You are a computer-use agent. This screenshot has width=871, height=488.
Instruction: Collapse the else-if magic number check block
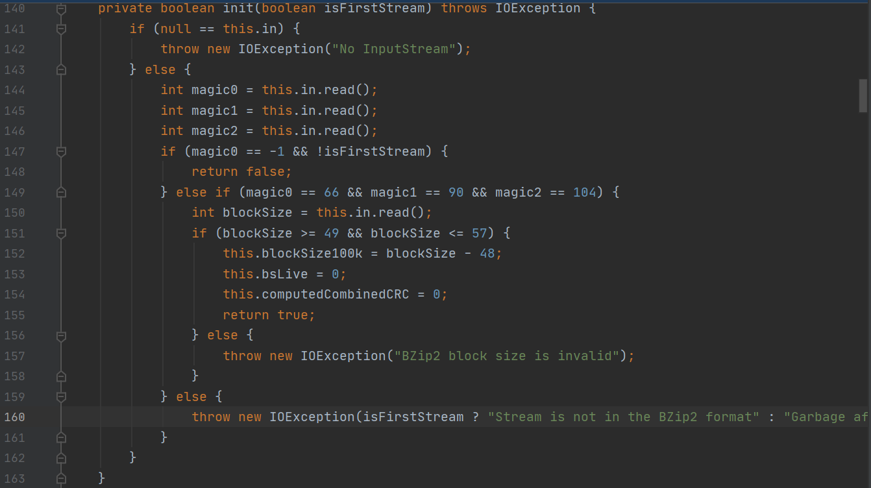[x=60, y=192]
